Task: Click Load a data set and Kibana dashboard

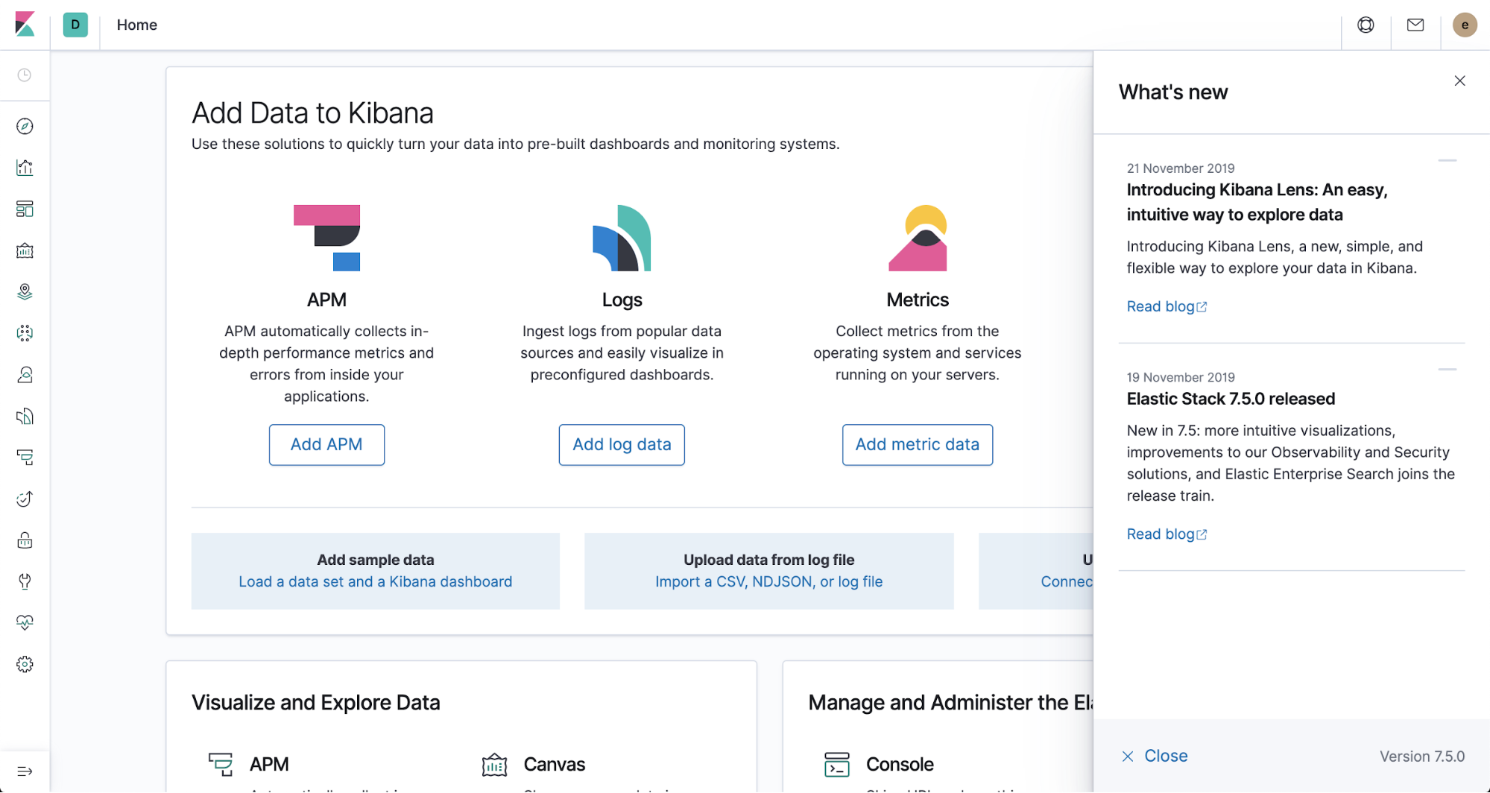Action: click(x=375, y=582)
